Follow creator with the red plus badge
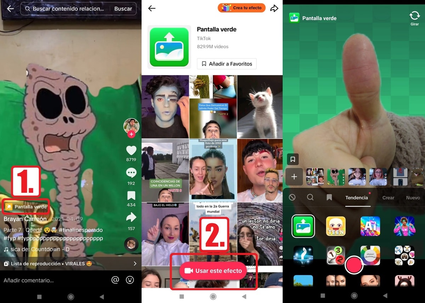The width and height of the screenshot is (425, 303). pyautogui.click(x=131, y=134)
